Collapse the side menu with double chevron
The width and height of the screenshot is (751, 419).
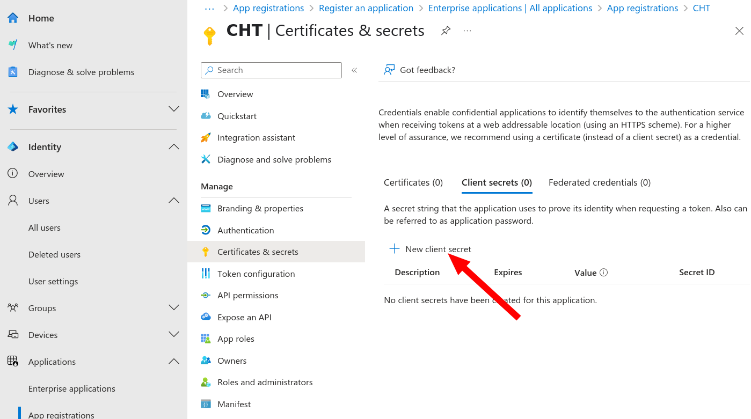pos(354,70)
